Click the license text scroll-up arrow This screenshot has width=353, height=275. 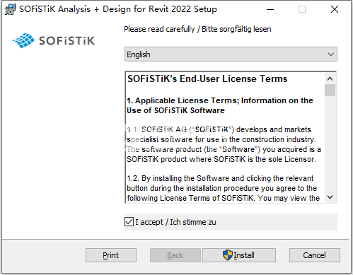pos(330,78)
